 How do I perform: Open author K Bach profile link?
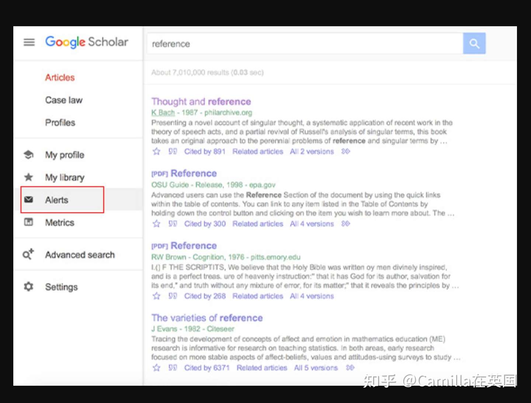(163, 112)
